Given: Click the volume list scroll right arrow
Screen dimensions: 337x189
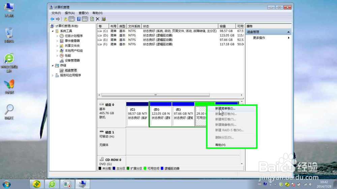Looking at the screenshot, I should pyautogui.click(x=242, y=95).
